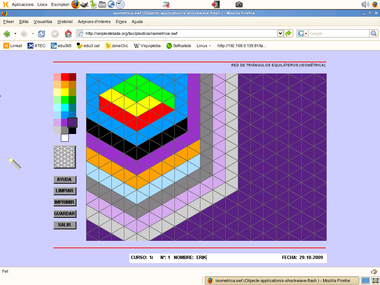Open the Aplicacions panel menu
Image resolution: width=380 pixels, height=285 pixels.
coord(23,4)
